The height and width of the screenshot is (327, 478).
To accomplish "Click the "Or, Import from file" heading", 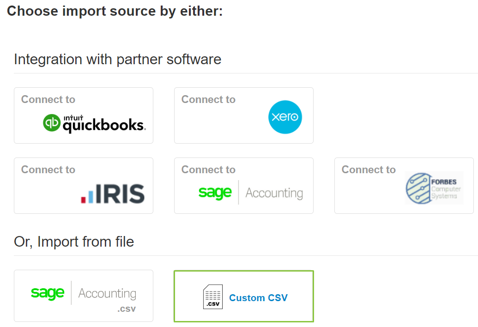I will coord(74,242).
